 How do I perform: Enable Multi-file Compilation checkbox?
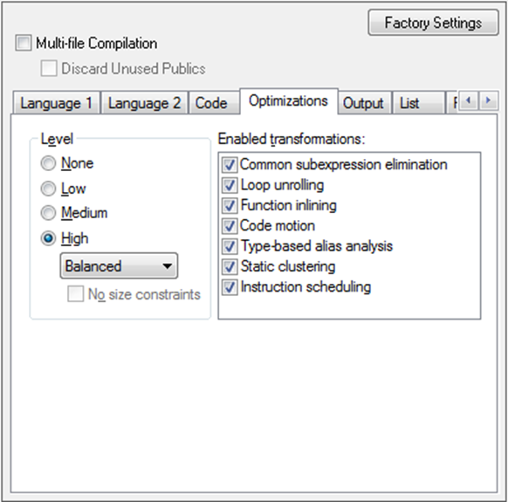pyautogui.click(x=24, y=43)
